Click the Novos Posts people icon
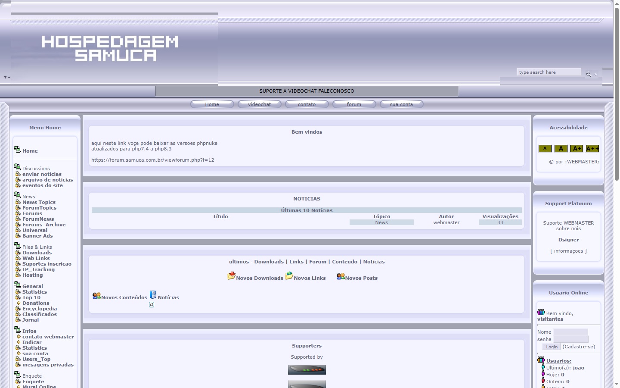The height and width of the screenshot is (388, 620). [x=341, y=276]
